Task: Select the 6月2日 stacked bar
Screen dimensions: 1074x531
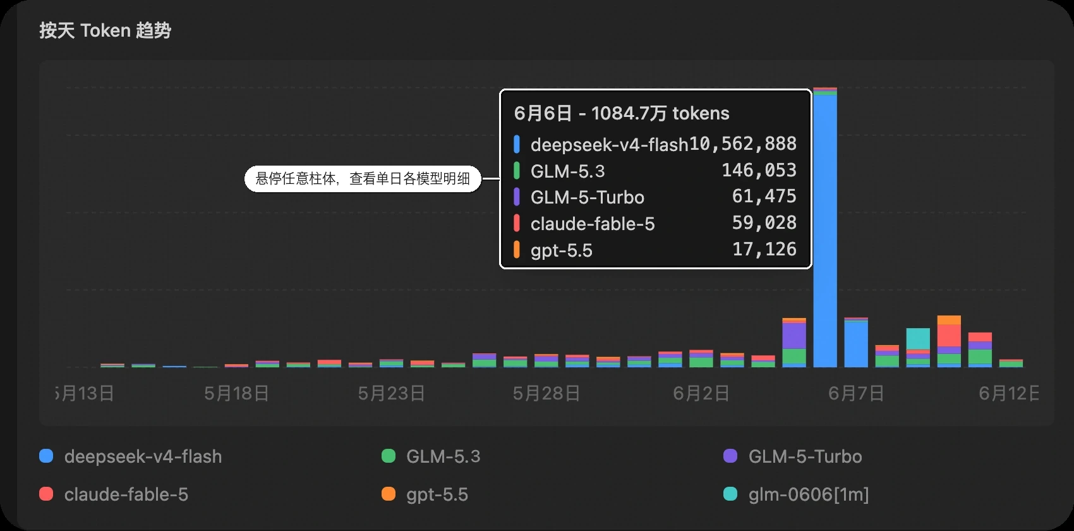Action: [x=701, y=358]
